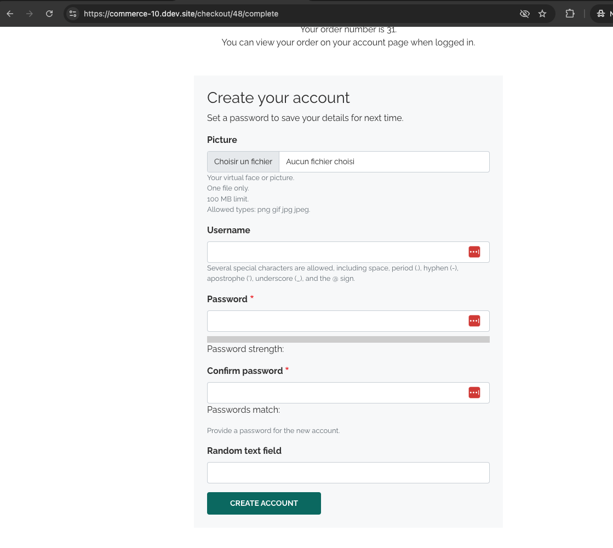613x548 pixels.
Task: Click password manager icon in Username field
Action: coord(474,252)
